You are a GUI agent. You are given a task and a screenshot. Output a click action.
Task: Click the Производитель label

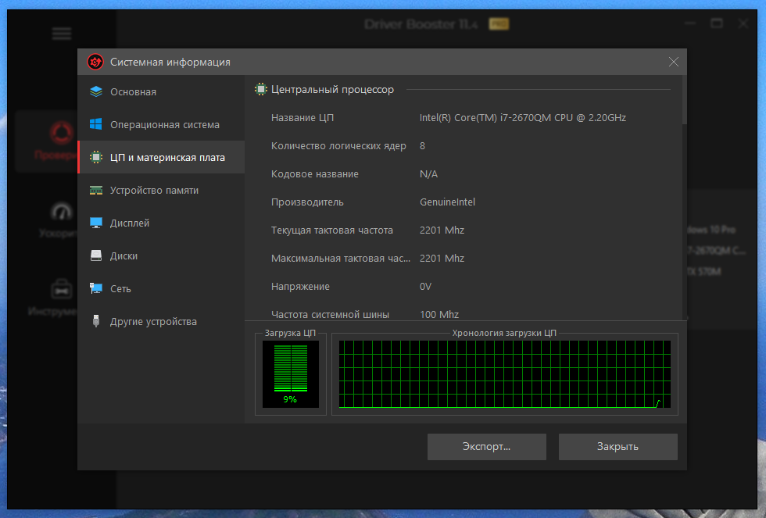pyautogui.click(x=307, y=202)
